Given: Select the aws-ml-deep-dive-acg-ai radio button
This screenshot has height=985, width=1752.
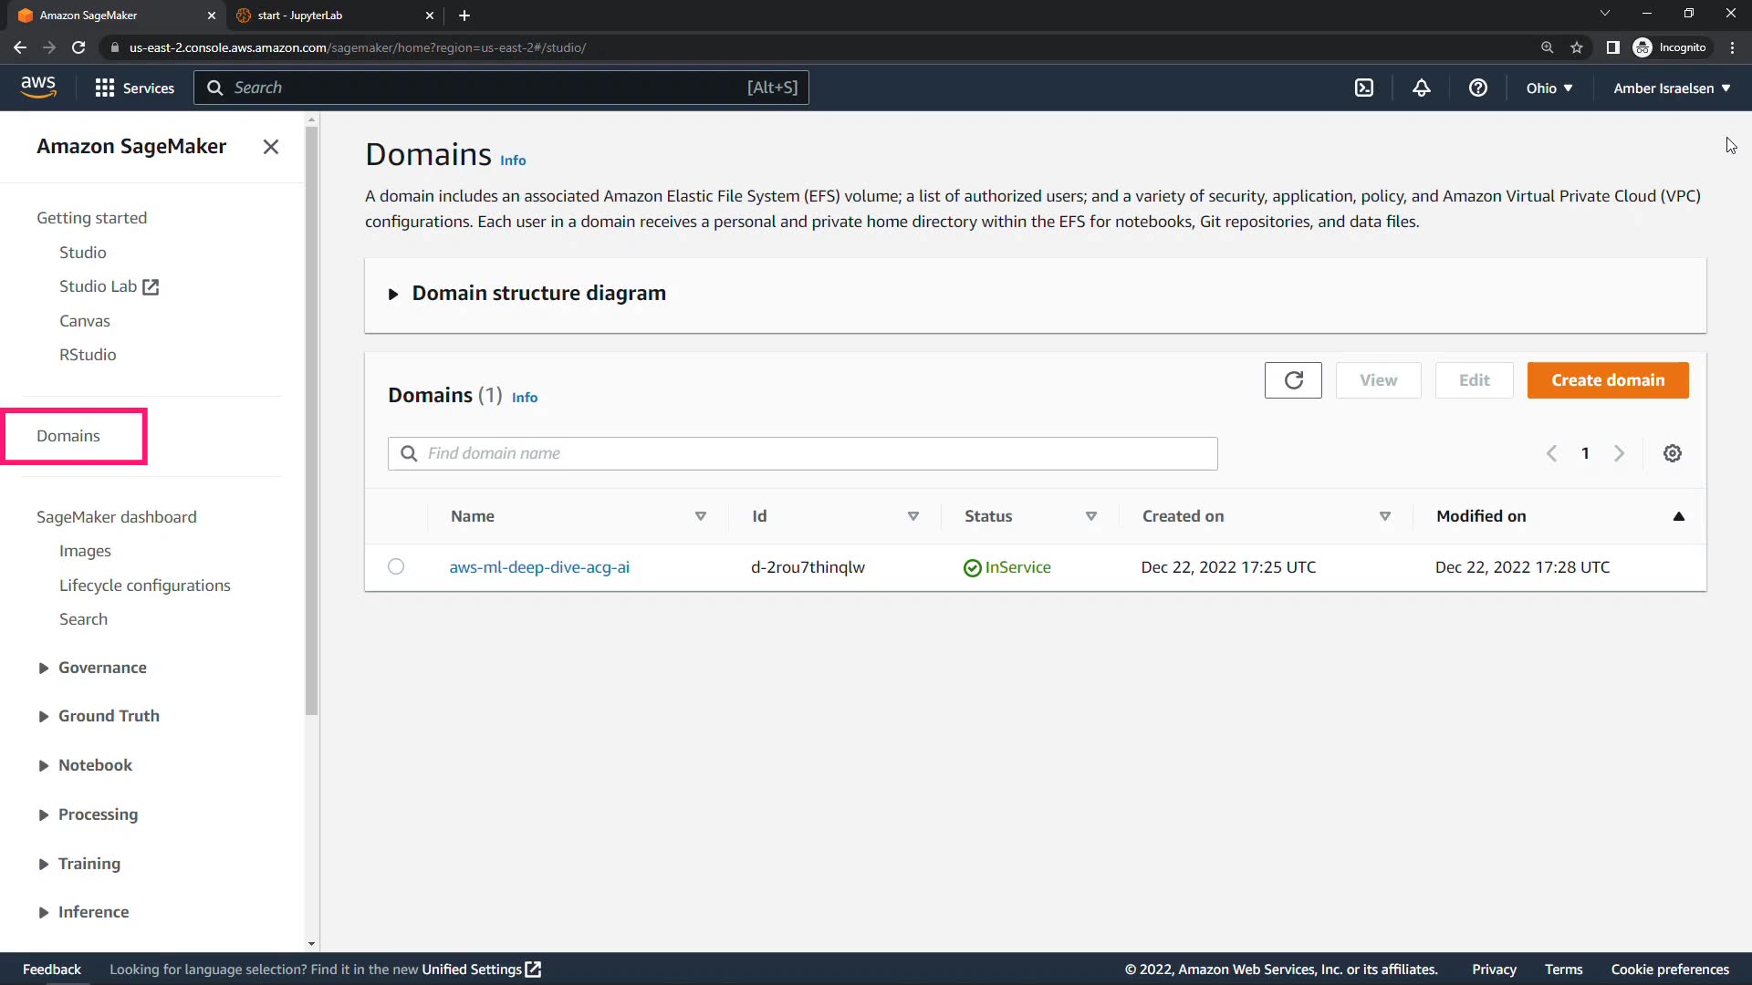Looking at the screenshot, I should (396, 566).
